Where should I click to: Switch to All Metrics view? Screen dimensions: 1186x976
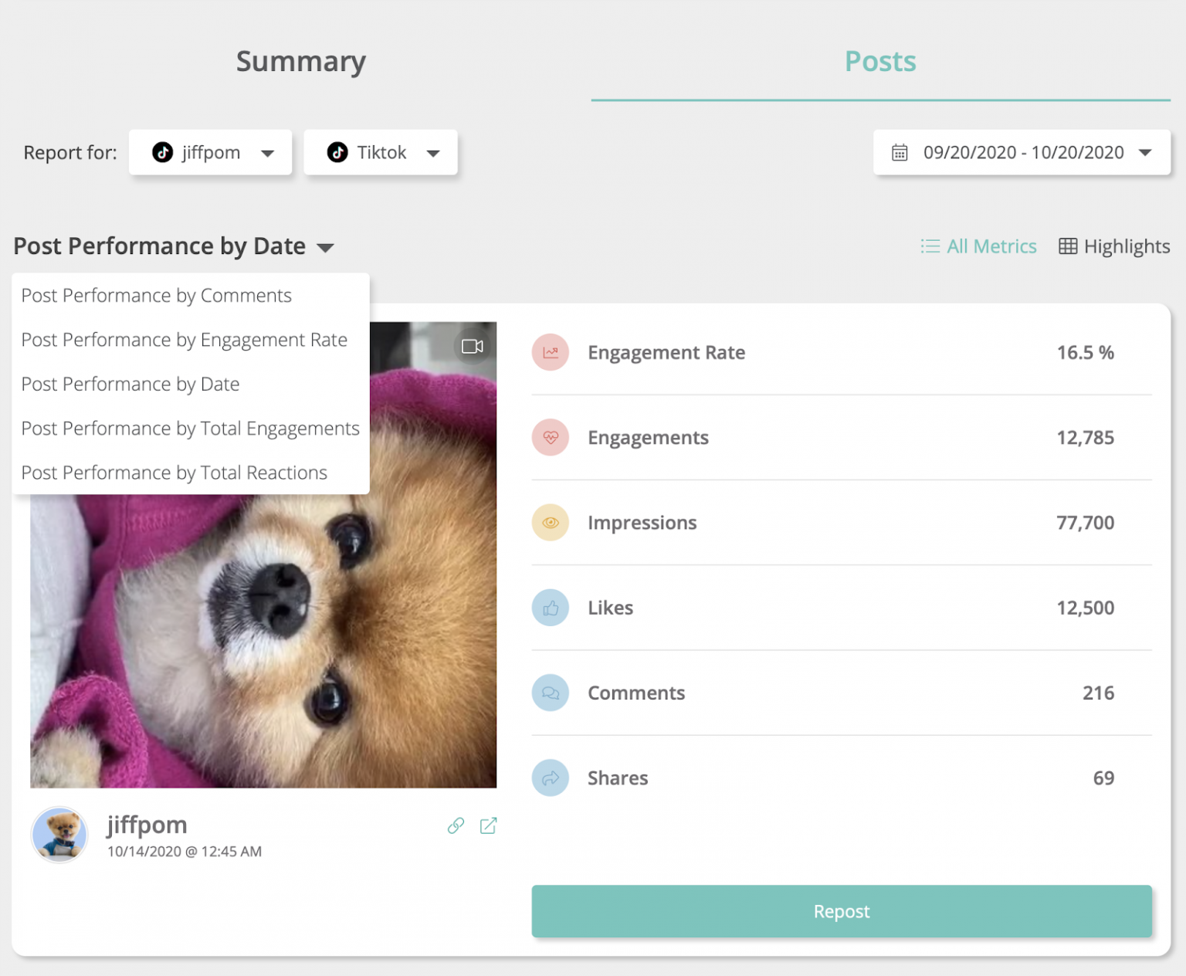(978, 246)
